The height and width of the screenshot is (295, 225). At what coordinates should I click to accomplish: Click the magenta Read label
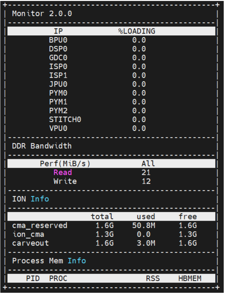(x=63, y=173)
